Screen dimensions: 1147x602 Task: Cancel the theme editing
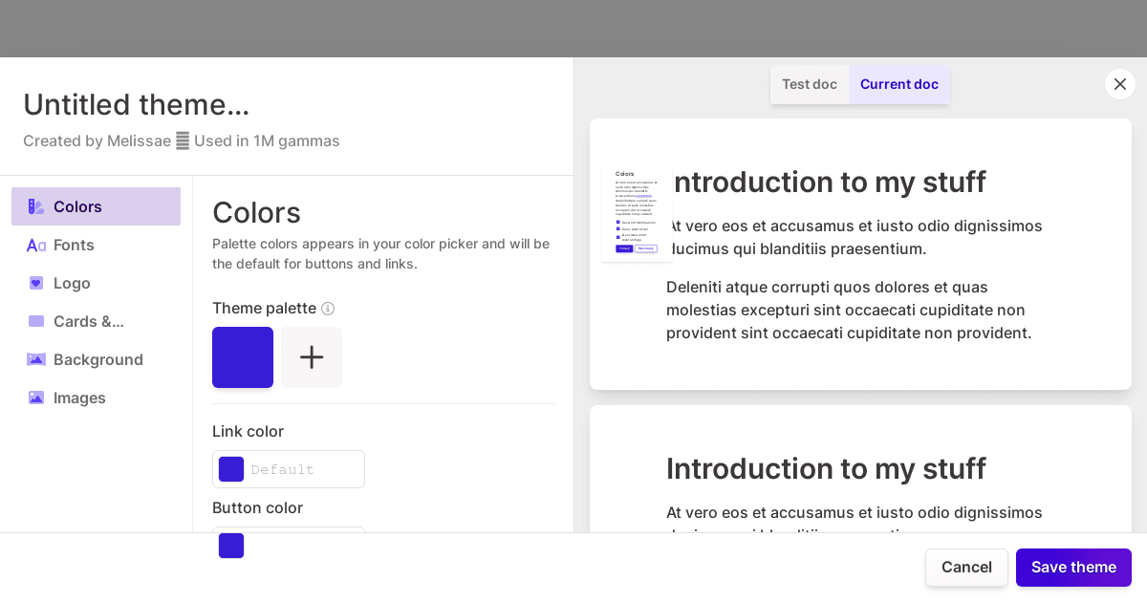coord(966,567)
